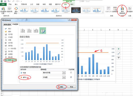Click the Save icon in quick access toolbar

pos(5,1)
